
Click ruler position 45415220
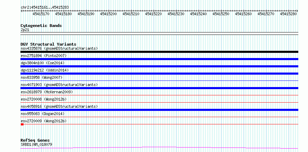(x=153, y=14)
